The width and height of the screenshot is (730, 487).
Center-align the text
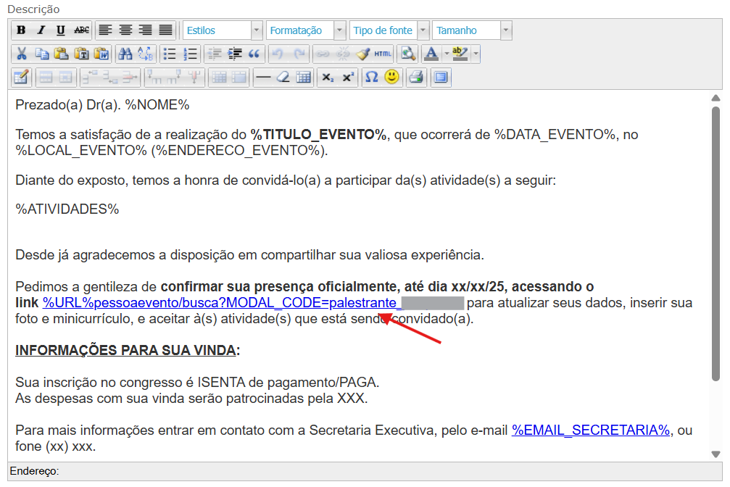pyautogui.click(x=125, y=30)
